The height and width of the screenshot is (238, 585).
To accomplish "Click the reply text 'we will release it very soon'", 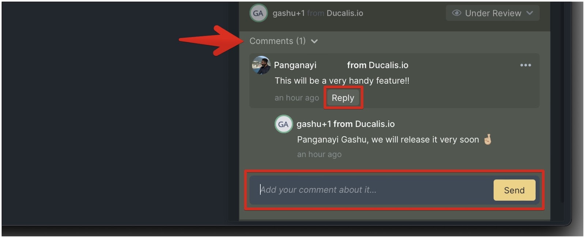I will [x=425, y=140].
